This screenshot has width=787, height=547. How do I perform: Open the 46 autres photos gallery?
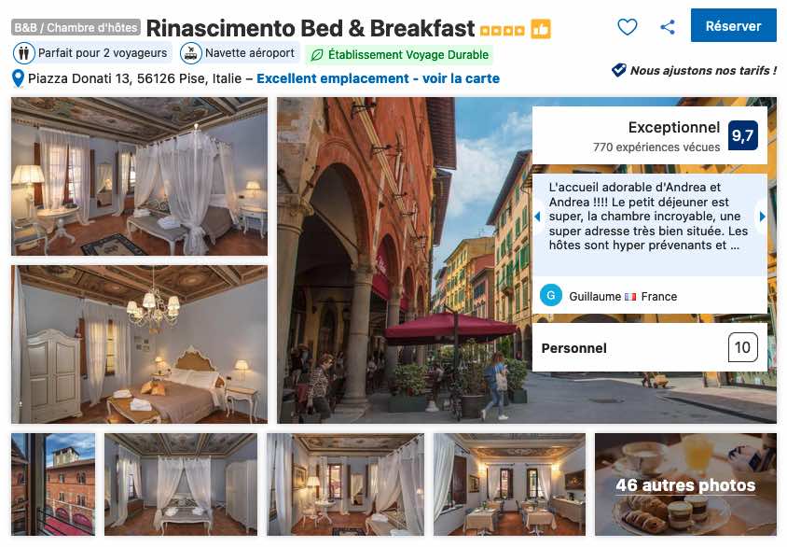coord(685,484)
